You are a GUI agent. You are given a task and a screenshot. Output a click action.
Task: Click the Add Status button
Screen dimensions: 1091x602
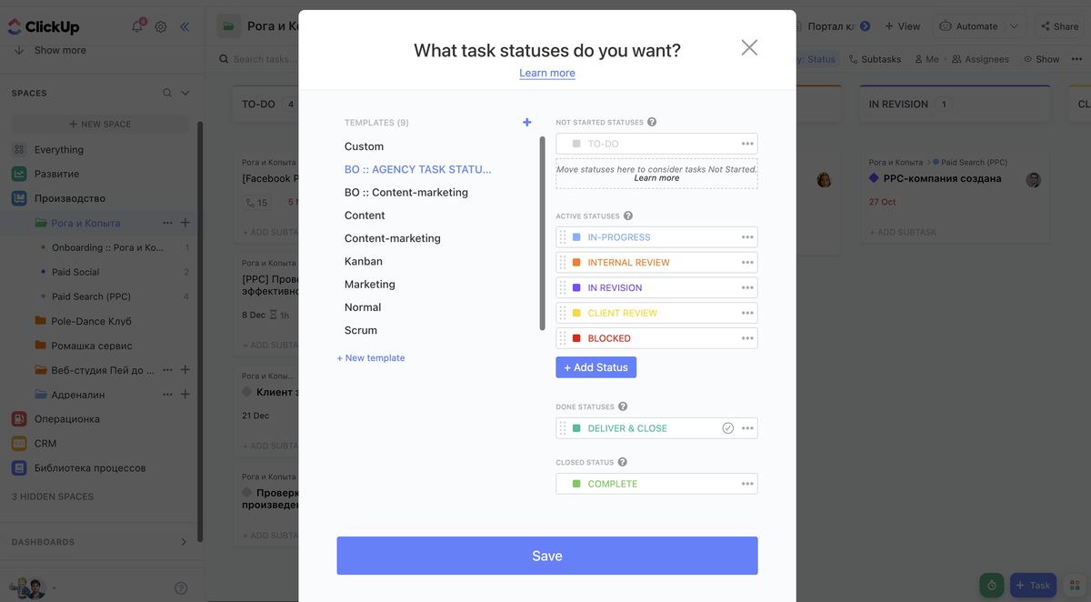pyautogui.click(x=596, y=367)
